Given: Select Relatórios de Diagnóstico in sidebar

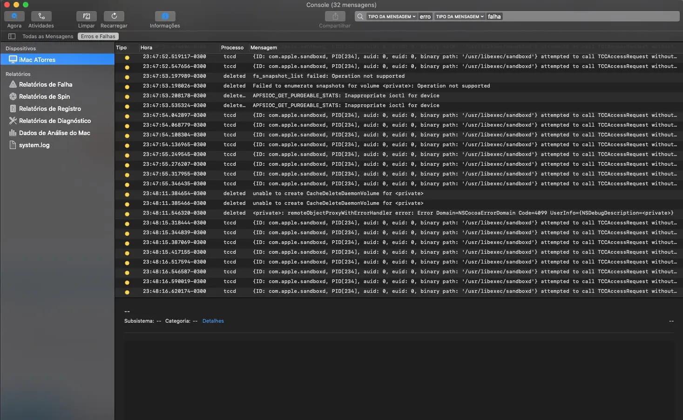Looking at the screenshot, I should 54,121.
